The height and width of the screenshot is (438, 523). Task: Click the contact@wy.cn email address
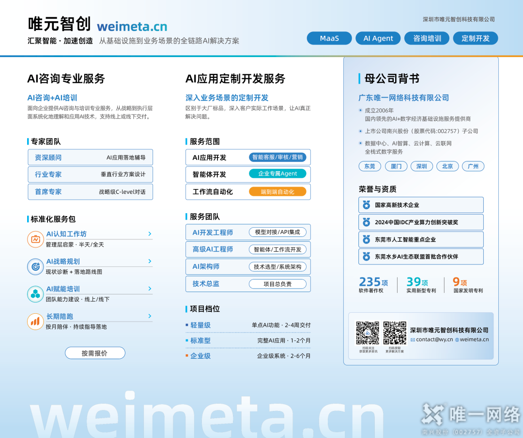tap(434, 339)
